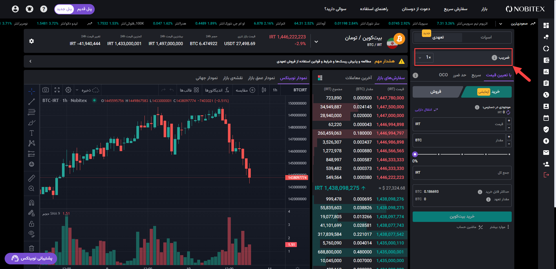Open the market depth chart tab
Viewport: 556px width, 269px height.
pyautogui.click(x=261, y=78)
